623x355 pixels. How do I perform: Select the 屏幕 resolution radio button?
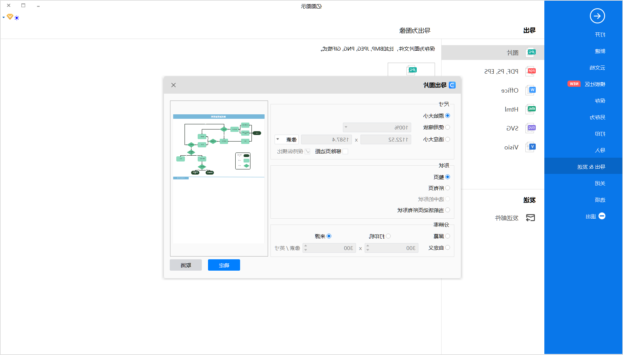pos(447,236)
